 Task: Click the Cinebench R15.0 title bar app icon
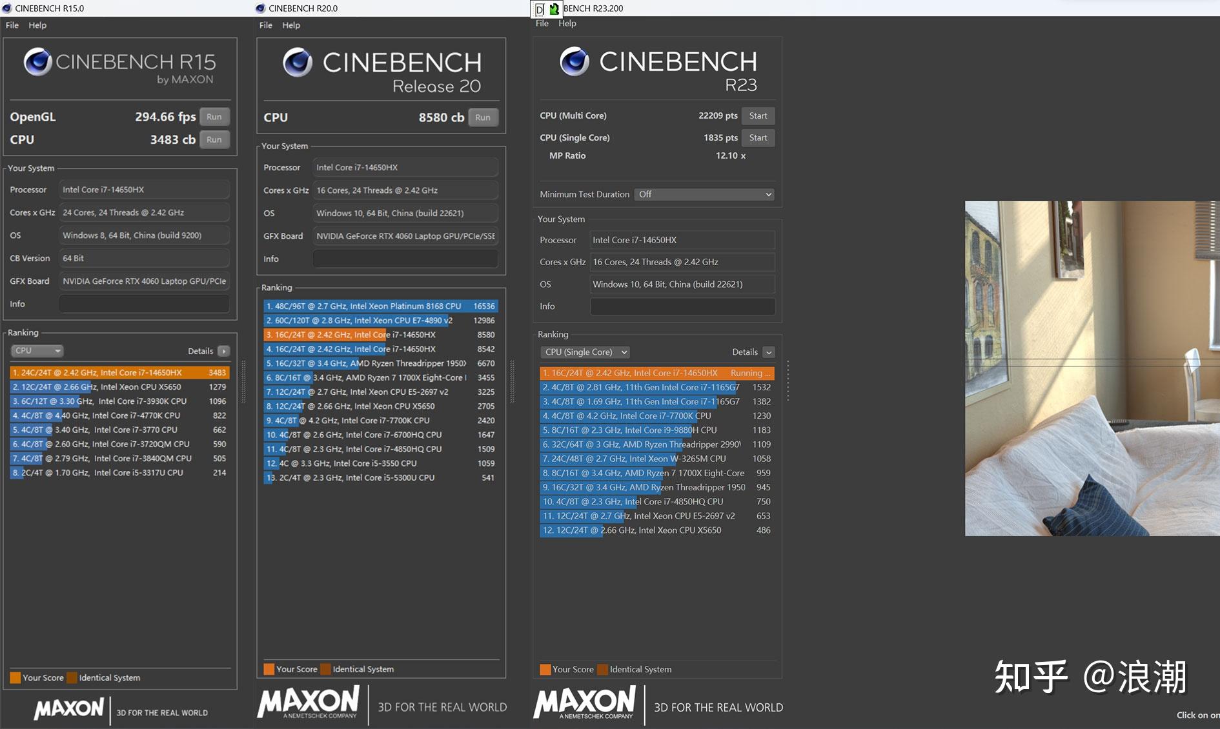click(x=7, y=8)
